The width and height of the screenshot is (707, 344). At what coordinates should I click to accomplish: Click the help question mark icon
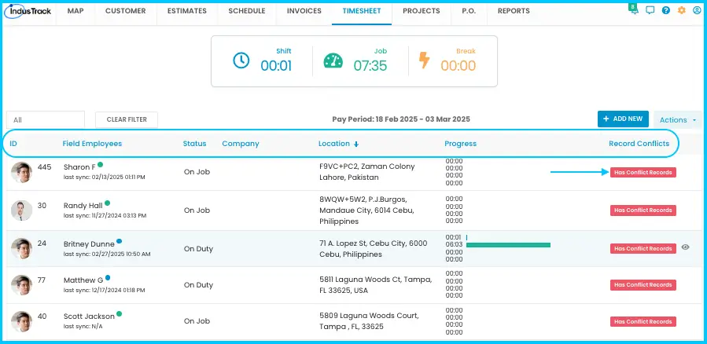(665, 10)
